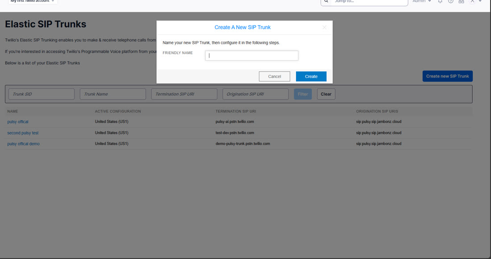Click the Jump to search box
Viewport: 491px width, 259px height.
click(x=370, y=2)
